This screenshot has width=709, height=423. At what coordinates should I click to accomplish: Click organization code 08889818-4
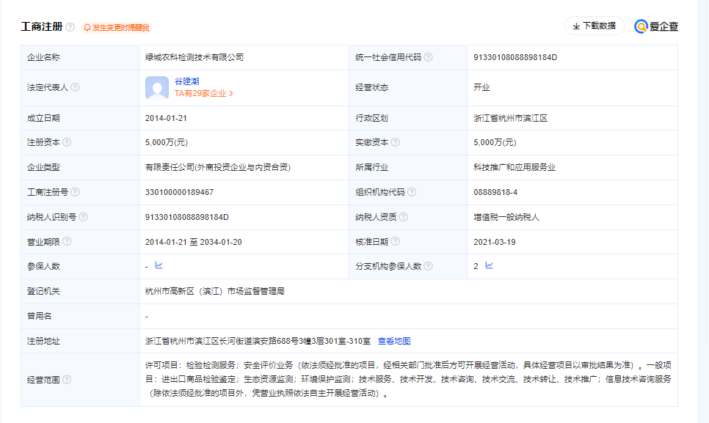[495, 192]
